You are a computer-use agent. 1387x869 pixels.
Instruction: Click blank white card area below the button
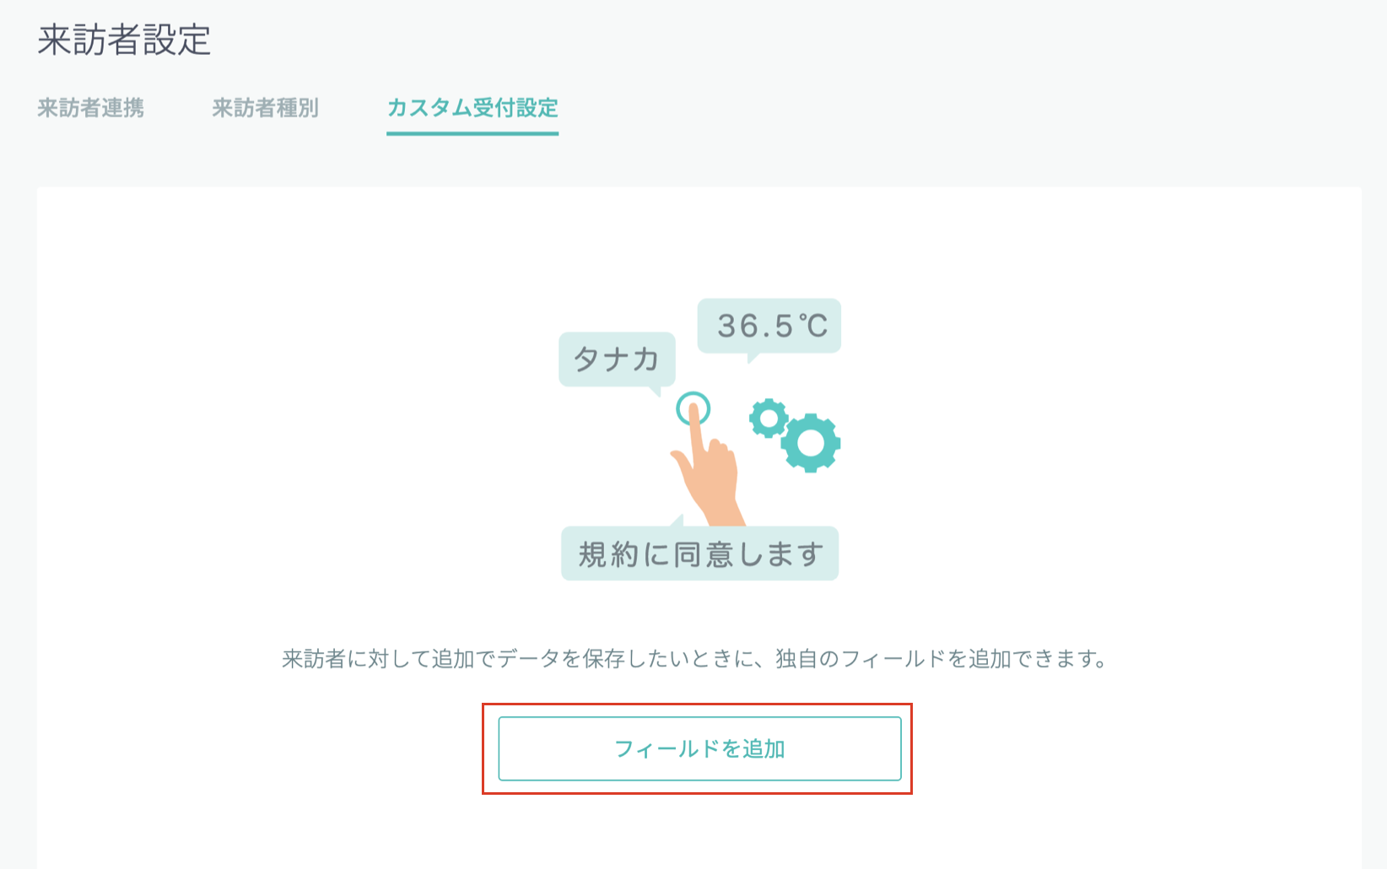(x=700, y=831)
